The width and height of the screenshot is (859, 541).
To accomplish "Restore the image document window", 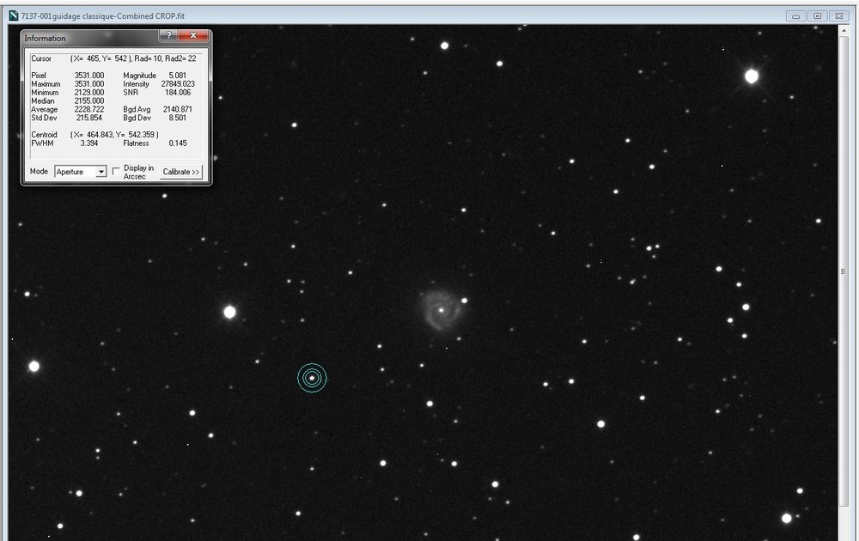I will click(x=818, y=15).
